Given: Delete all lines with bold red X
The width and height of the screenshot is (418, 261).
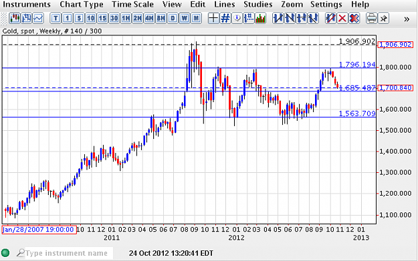Looking at the screenshot, I should point(354,19).
